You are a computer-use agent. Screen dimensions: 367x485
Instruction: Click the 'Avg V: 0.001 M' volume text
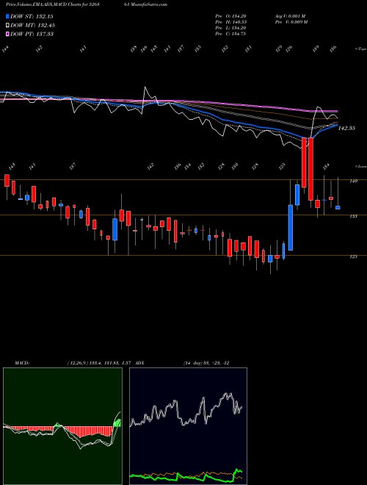(x=291, y=16)
